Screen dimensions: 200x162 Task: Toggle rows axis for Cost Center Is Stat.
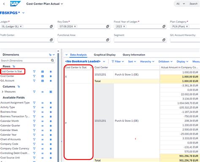pos(43,71)
